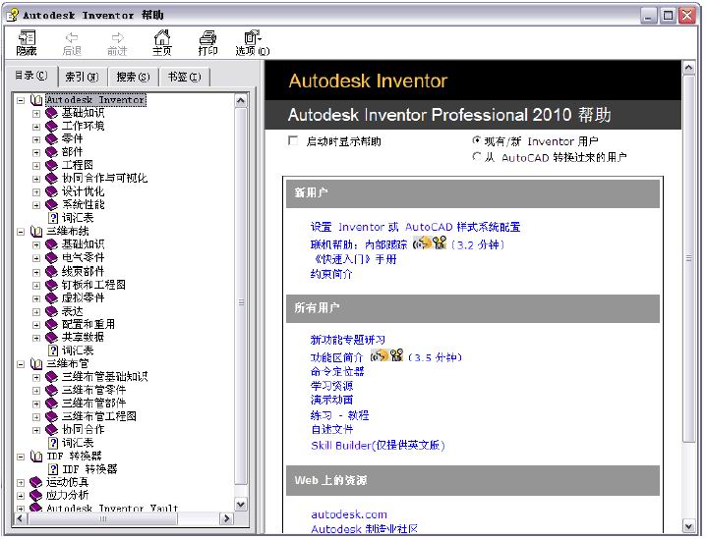
Task: Collapse the 三维布管 tree node
Action: 21,364
